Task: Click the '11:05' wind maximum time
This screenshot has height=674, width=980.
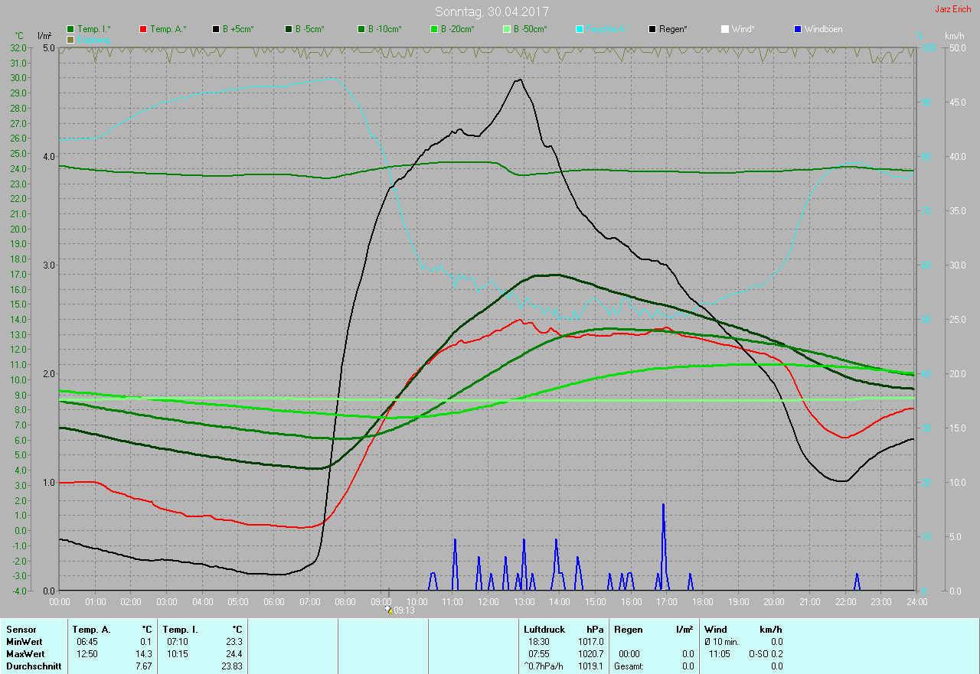Action: (720, 654)
